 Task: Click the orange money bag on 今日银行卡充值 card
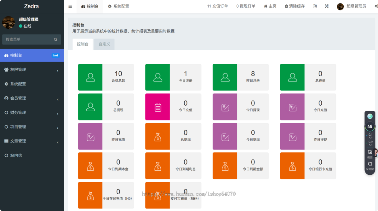[x=293, y=166]
